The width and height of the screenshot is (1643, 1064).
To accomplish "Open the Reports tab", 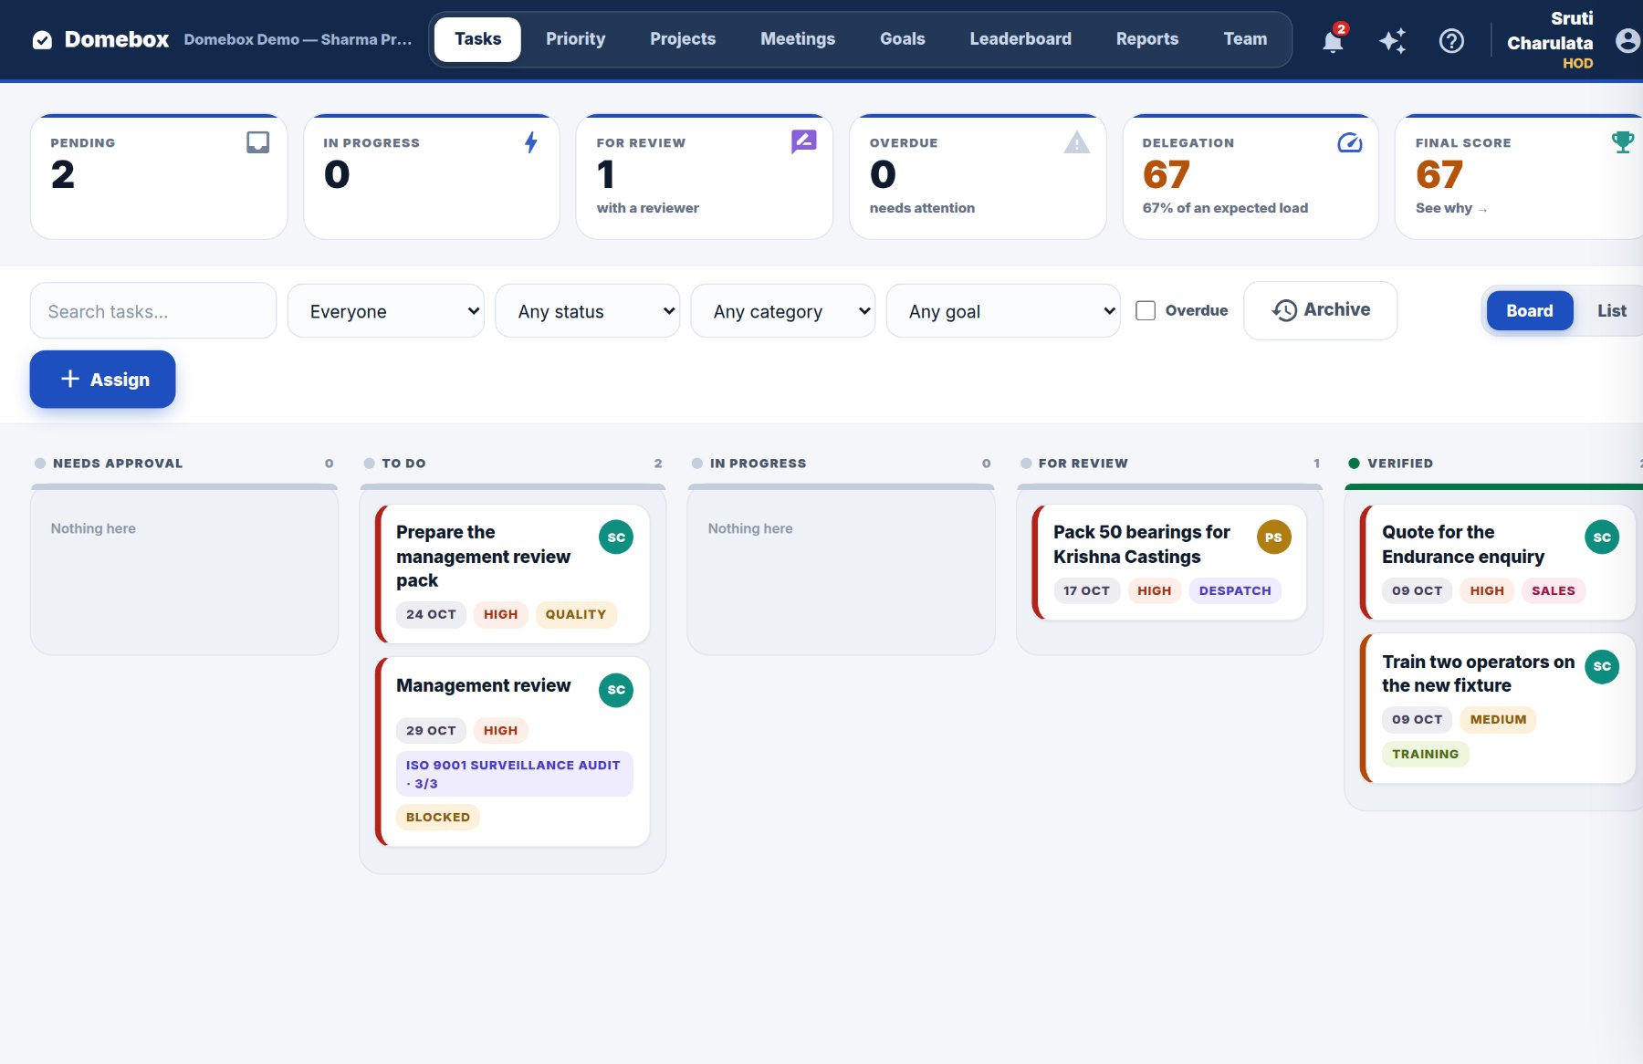I will 1146,39.
